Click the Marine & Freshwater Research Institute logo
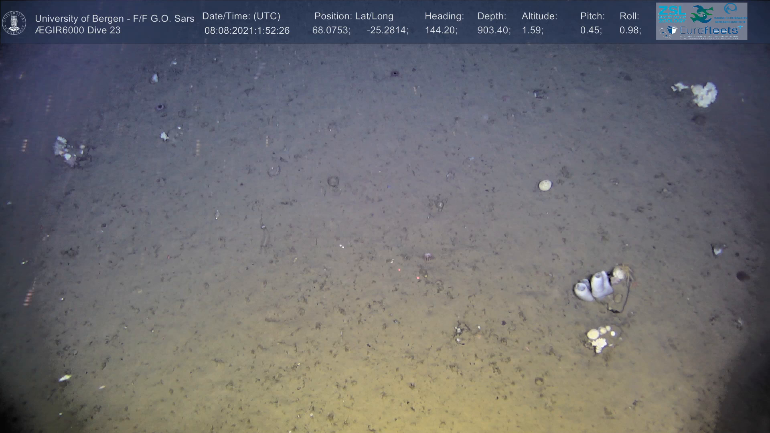770x433 pixels. (731, 13)
